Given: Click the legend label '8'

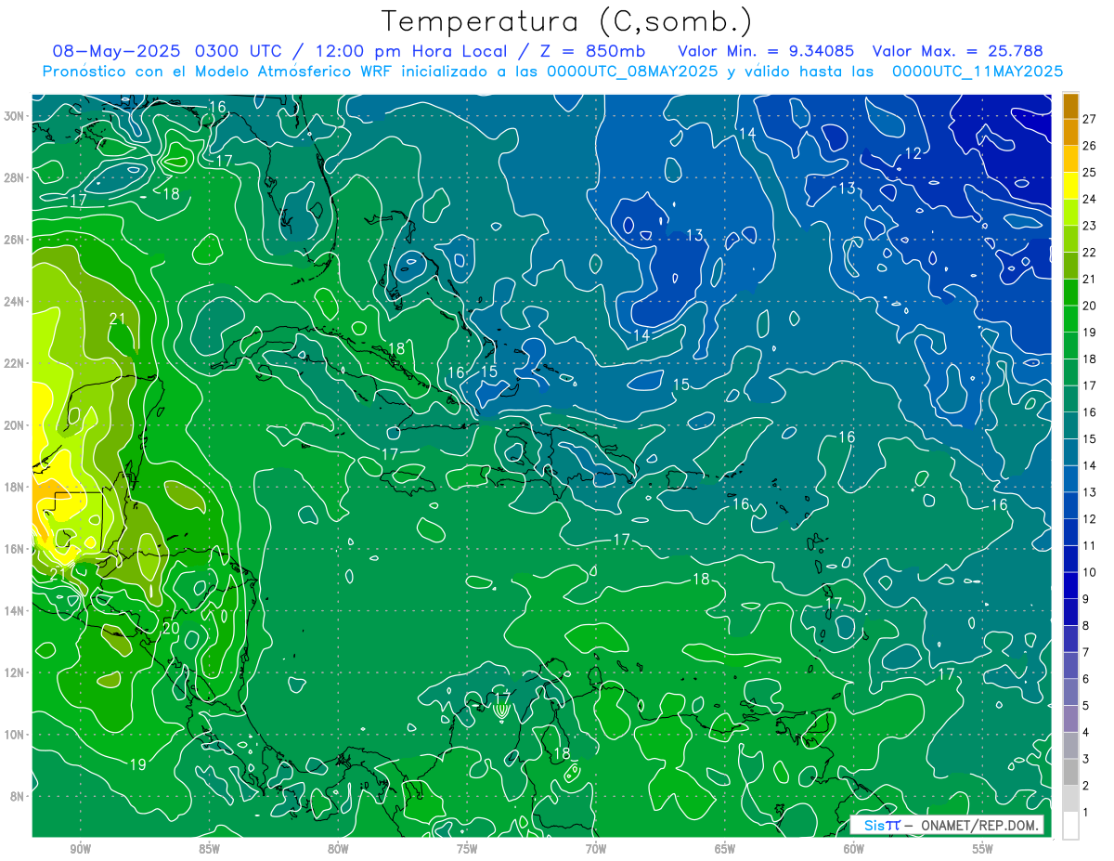Looking at the screenshot, I should pyautogui.click(x=1086, y=626).
